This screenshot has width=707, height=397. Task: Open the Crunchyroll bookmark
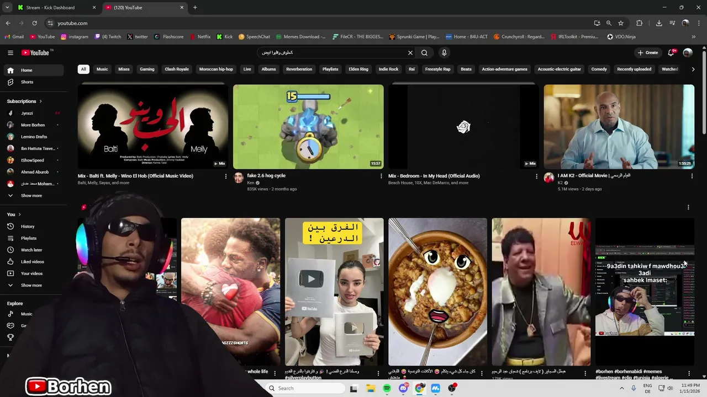click(519, 37)
